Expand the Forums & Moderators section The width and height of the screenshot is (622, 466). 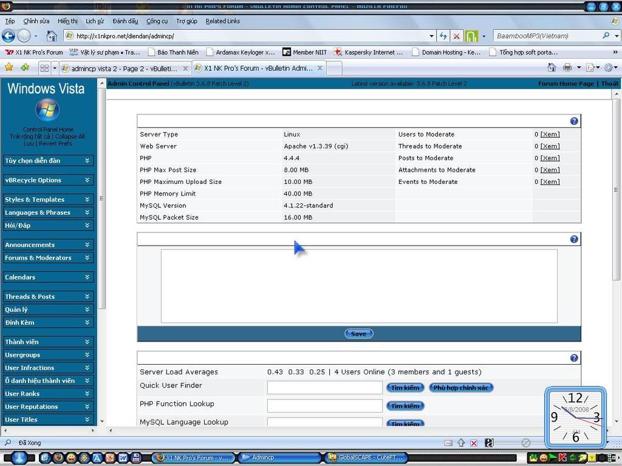[x=48, y=257]
